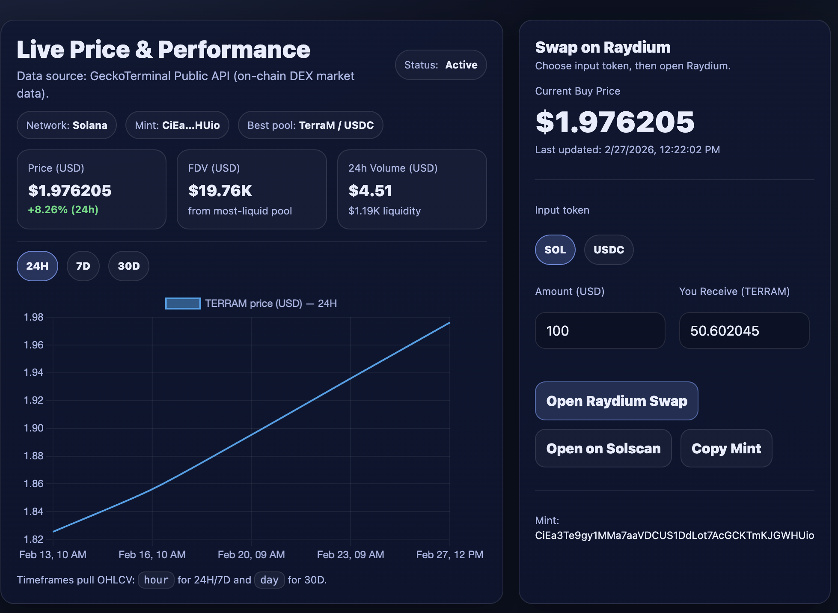Click the Network: Solana pill
838x613 pixels.
click(x=67, y=125)
